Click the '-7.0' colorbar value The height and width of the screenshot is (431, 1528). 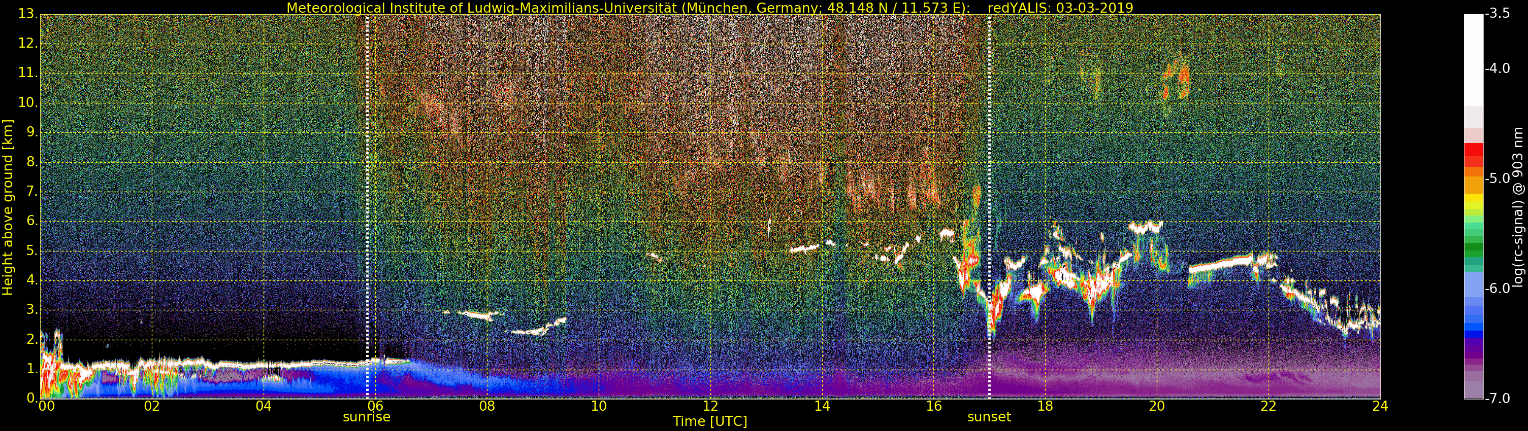[1498, 399]
